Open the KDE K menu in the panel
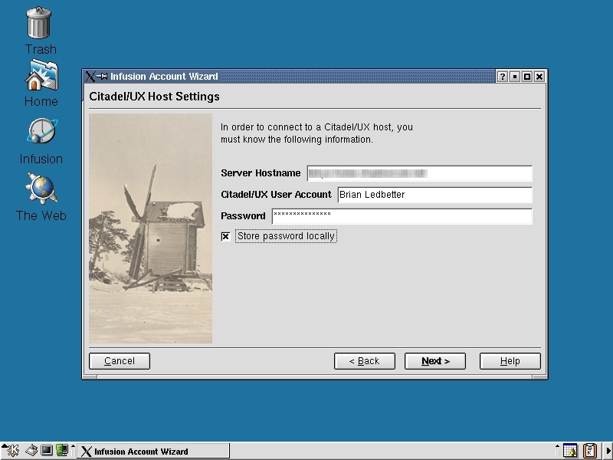 (x=11, y=451)
